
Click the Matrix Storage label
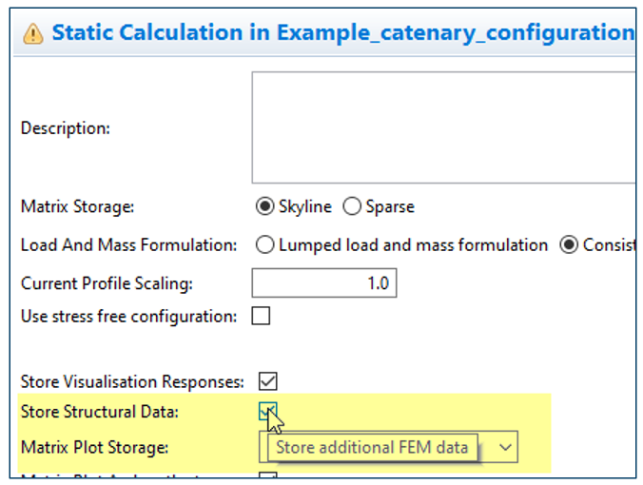(x=77, y=206)
